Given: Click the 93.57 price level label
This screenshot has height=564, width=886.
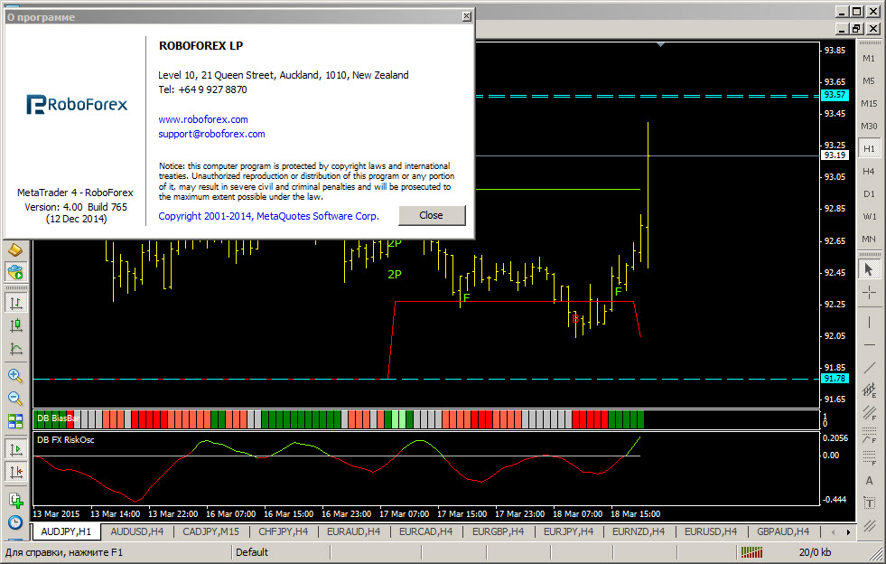Looking at the screenshot, I should pos(835,95).
